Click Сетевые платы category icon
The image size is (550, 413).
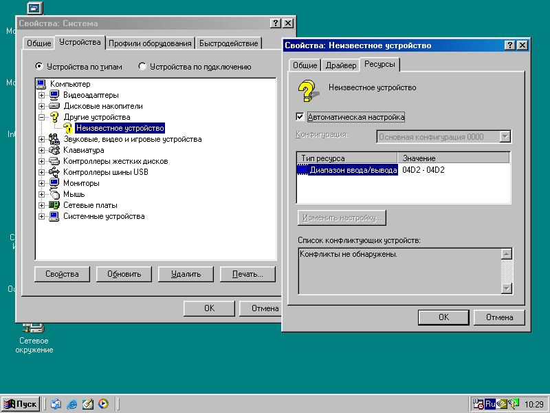(54, 205)
